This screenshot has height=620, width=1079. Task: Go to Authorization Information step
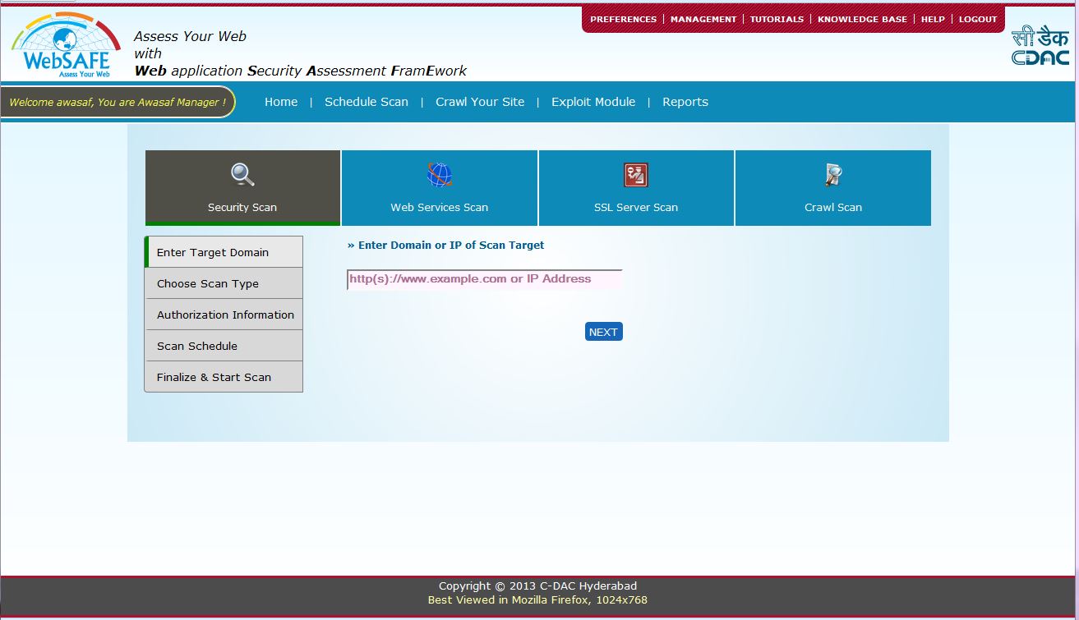(x=224, y=315)
